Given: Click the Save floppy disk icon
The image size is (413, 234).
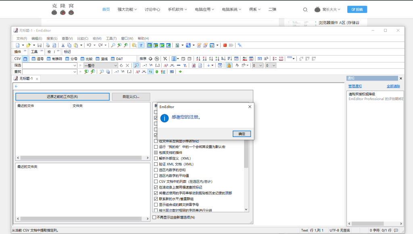Looking at the screenshot, I should click(40, 45).
